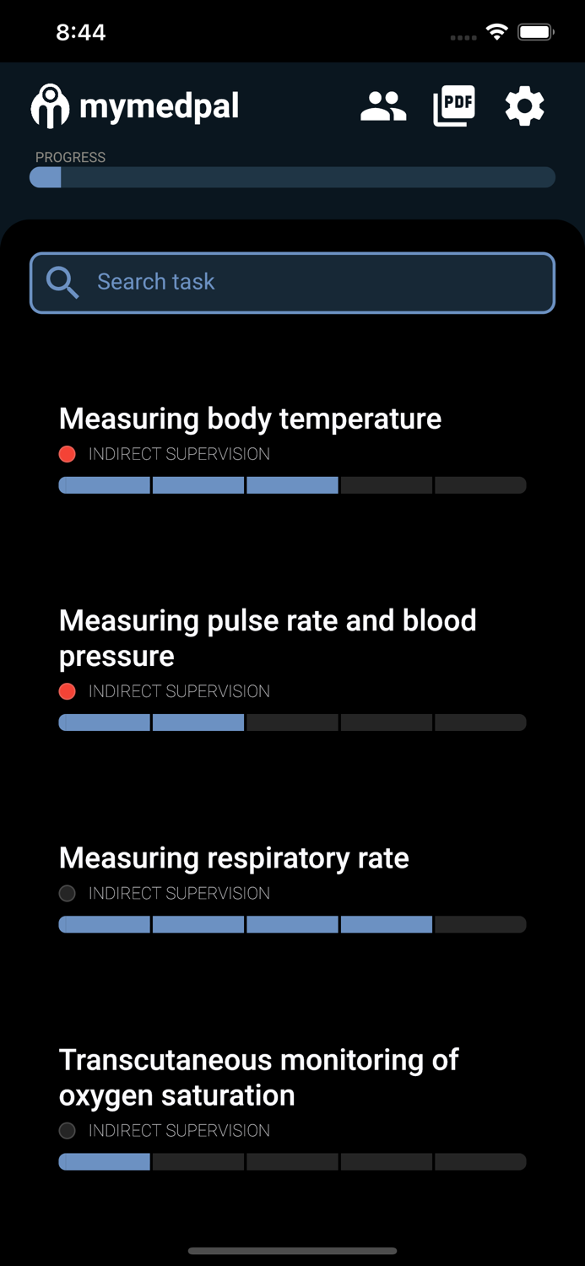The height and width of the screenshot is (1266, 585).
Task: Click the Wi-Fi icon in status bar
Action: [x=496, y=31]
